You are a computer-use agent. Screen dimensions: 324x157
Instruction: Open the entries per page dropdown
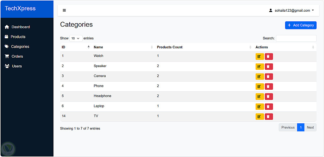76,38
